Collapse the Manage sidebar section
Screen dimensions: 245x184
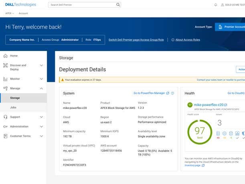pyautogui.click(x=41, y=88)
